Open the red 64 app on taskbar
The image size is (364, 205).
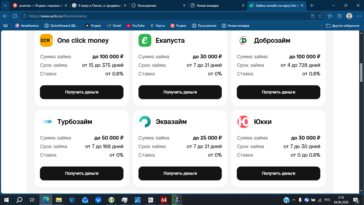pyautogui.click(x=164, y=200)
